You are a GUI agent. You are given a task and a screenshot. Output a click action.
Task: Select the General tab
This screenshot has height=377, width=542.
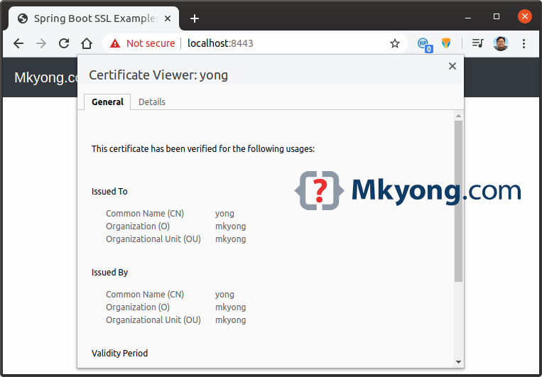107,102
